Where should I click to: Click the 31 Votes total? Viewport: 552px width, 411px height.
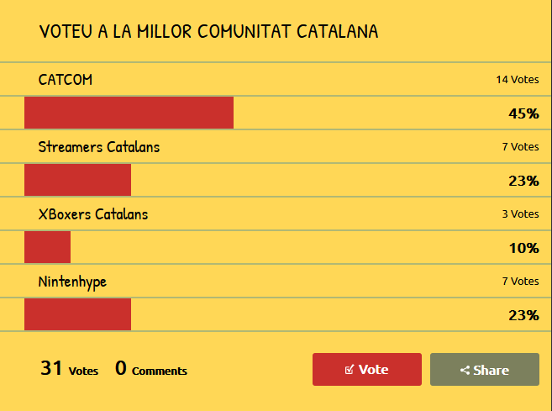(69, 368)
